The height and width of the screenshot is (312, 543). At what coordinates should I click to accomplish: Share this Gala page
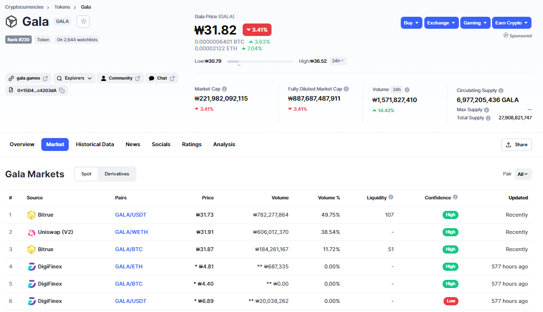tap(517, 145)
